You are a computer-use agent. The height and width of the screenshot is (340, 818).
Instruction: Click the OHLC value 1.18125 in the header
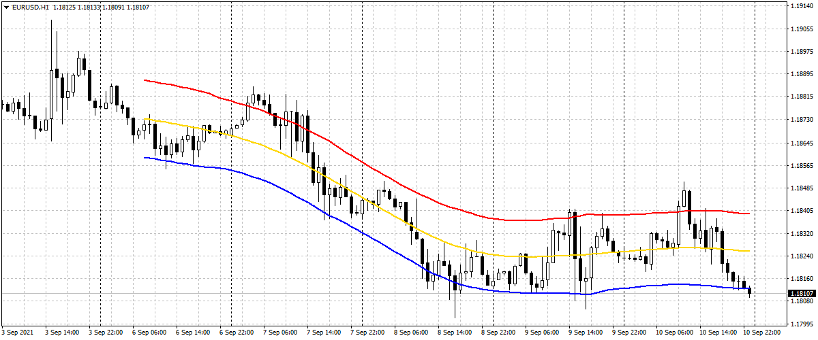tap(64, 6)
